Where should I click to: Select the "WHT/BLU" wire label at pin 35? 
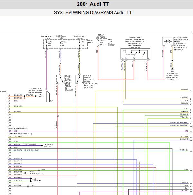tap(18, 164)
